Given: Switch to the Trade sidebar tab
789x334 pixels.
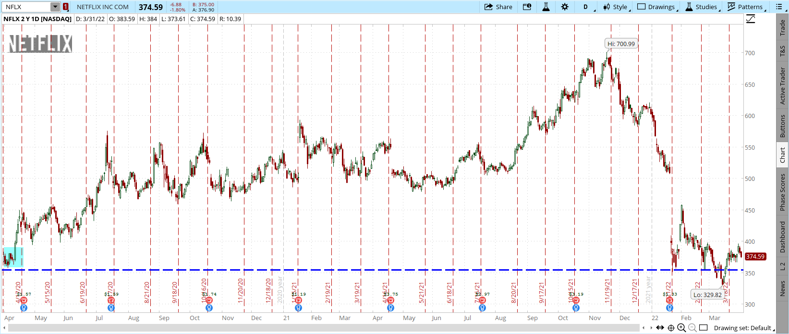Looking at the screenshot, I should (782, 27).
